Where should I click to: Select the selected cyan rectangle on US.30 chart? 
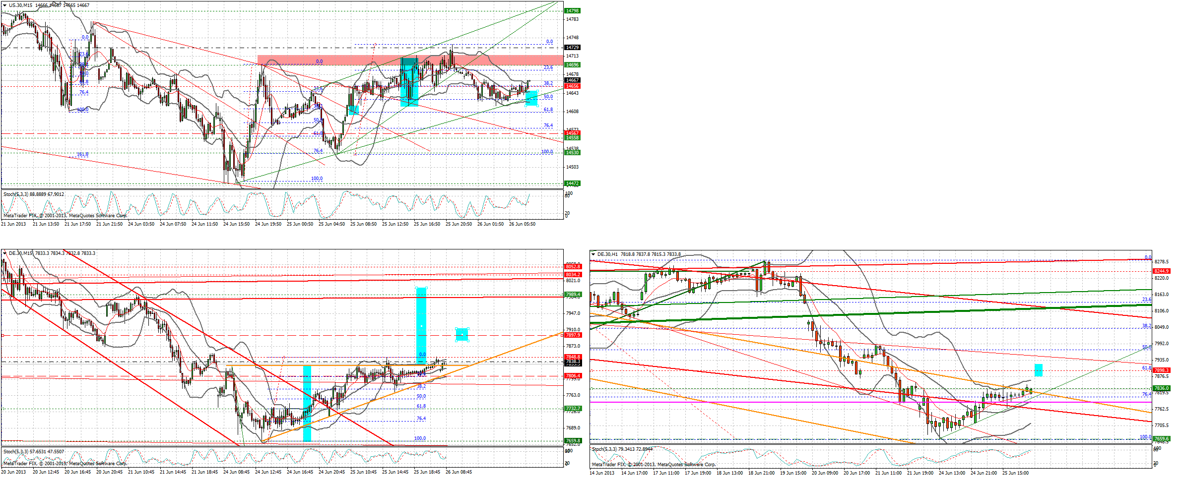tap(531, 98)
